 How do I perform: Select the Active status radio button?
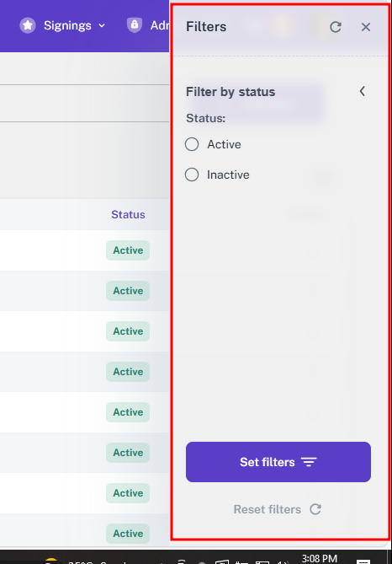click(x=192, y=144)
